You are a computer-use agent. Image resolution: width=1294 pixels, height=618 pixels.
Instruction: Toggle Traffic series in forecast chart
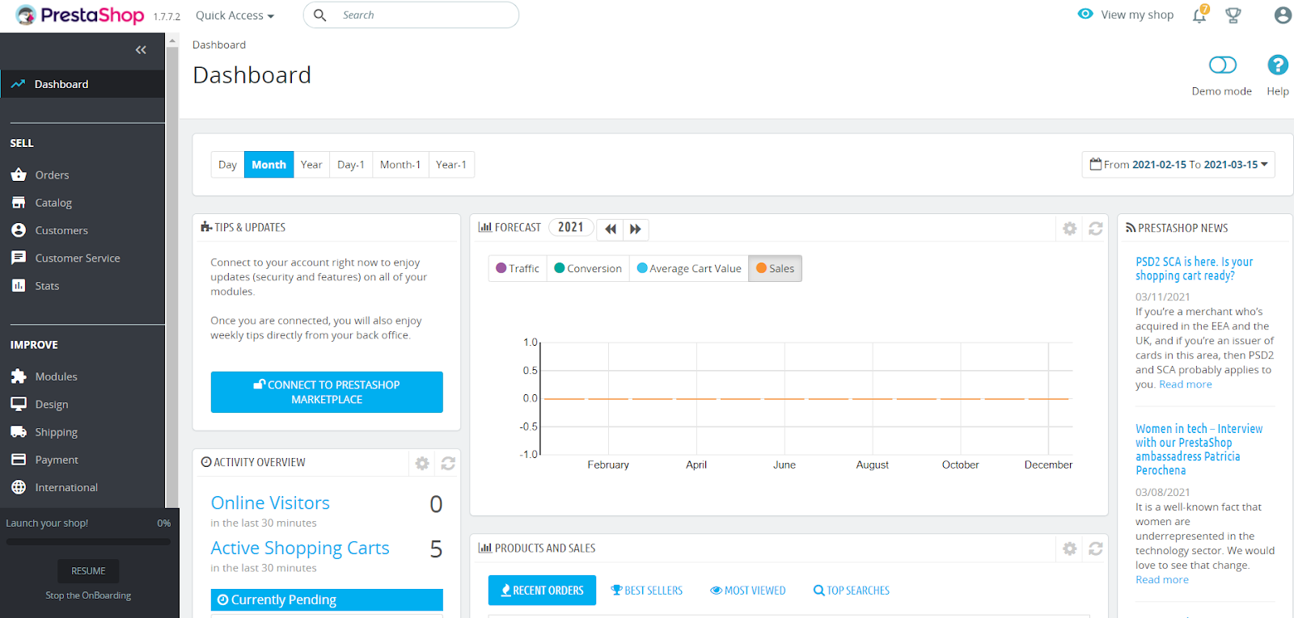[x=518, y=268]
